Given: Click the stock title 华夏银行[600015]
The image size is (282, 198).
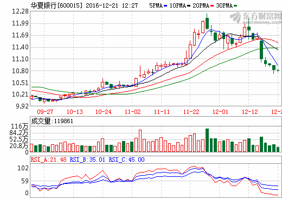Looking at the screenshot, I should coord(56,5).
